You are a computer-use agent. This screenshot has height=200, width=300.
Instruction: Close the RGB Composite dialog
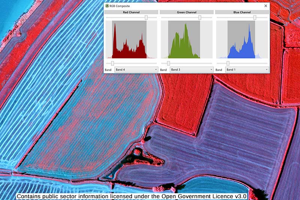pos(265,6)
